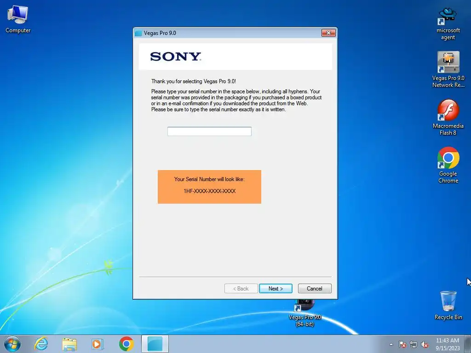The height and width of the screenshot is (353, 471).
Task: Click the disabled < Back button
Action: click(241, 289)
